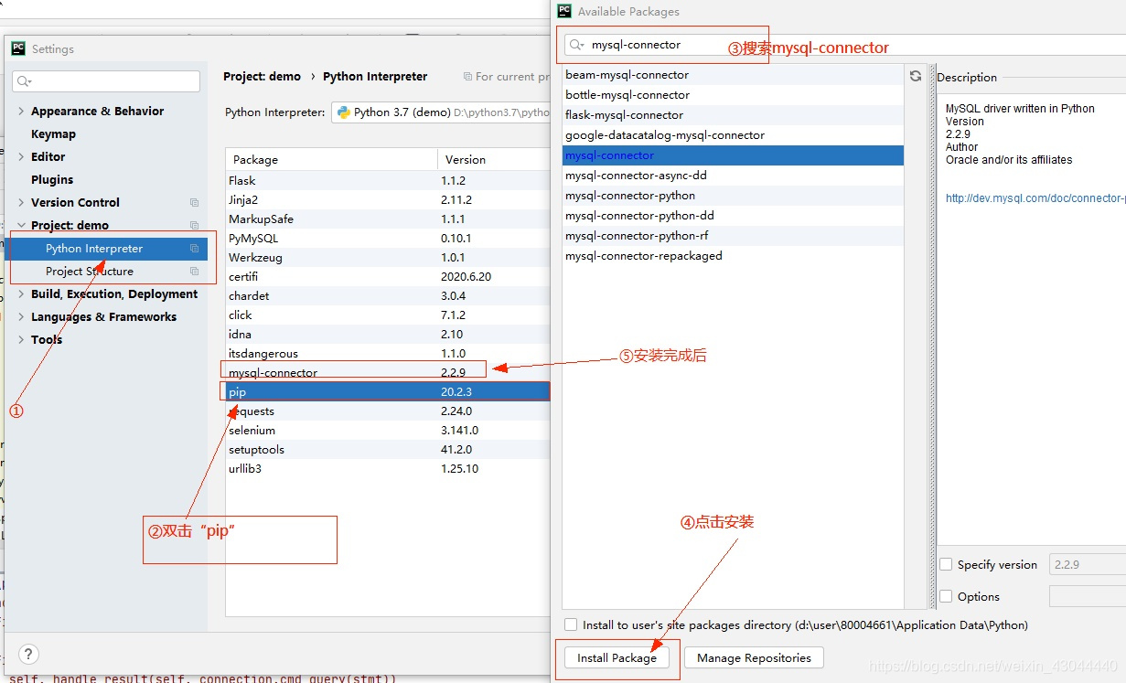Toggle Install to user's site packages directory

click(x=571, y=624)
